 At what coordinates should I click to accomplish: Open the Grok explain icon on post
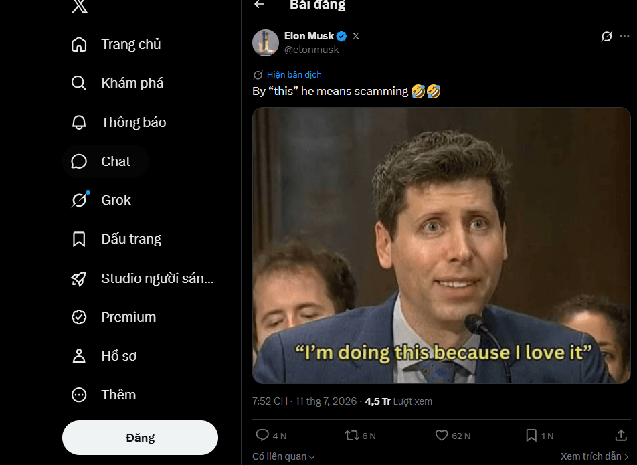(x=606, y=37)
